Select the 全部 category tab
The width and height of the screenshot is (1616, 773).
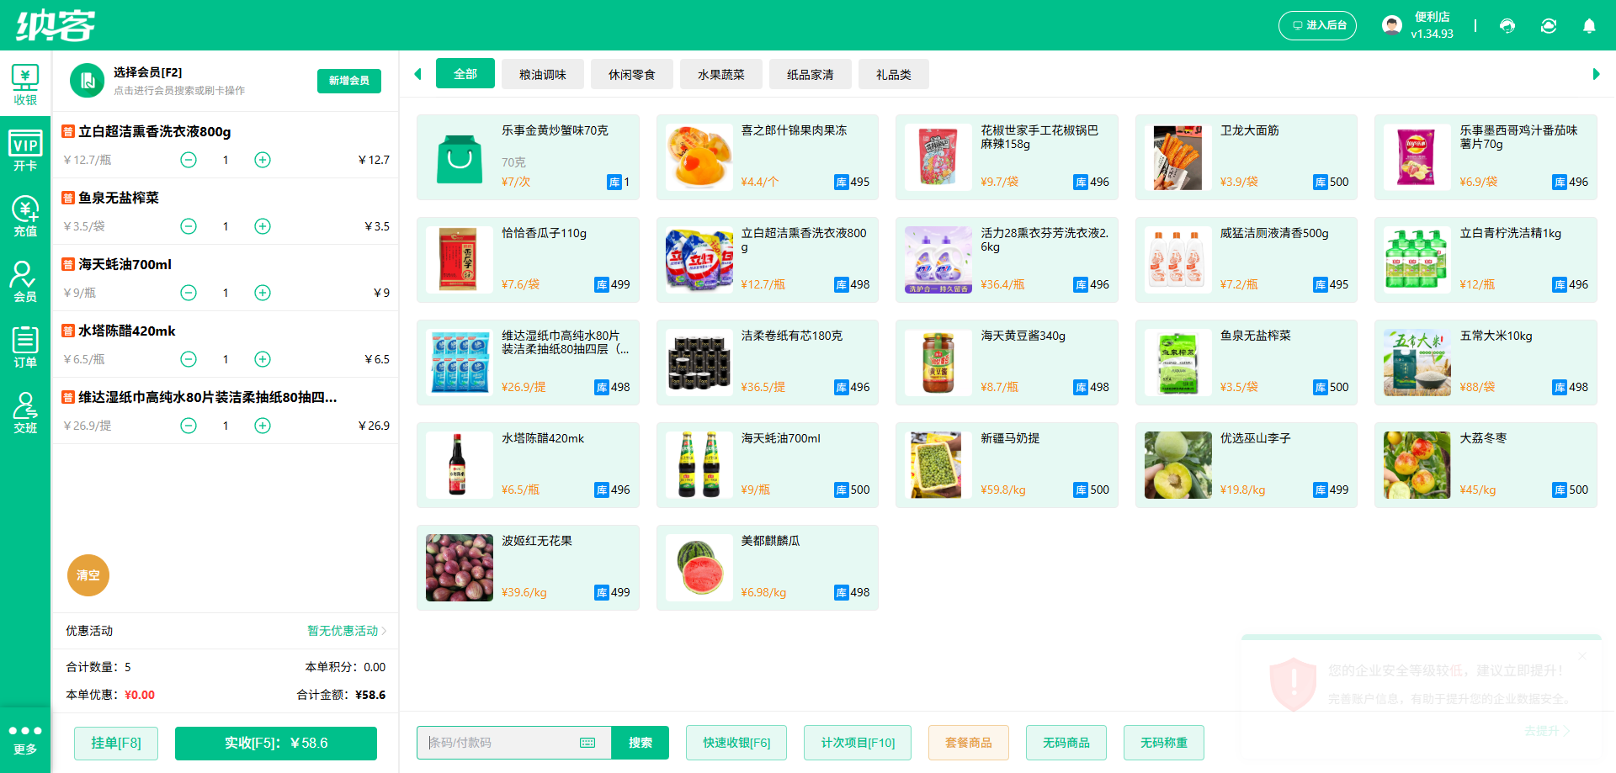465,74
